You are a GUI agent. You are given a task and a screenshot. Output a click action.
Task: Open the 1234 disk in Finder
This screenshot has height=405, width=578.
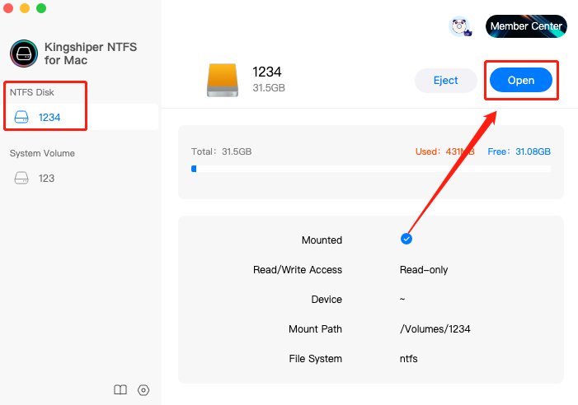pyautogui.click(x=521, y=80)
